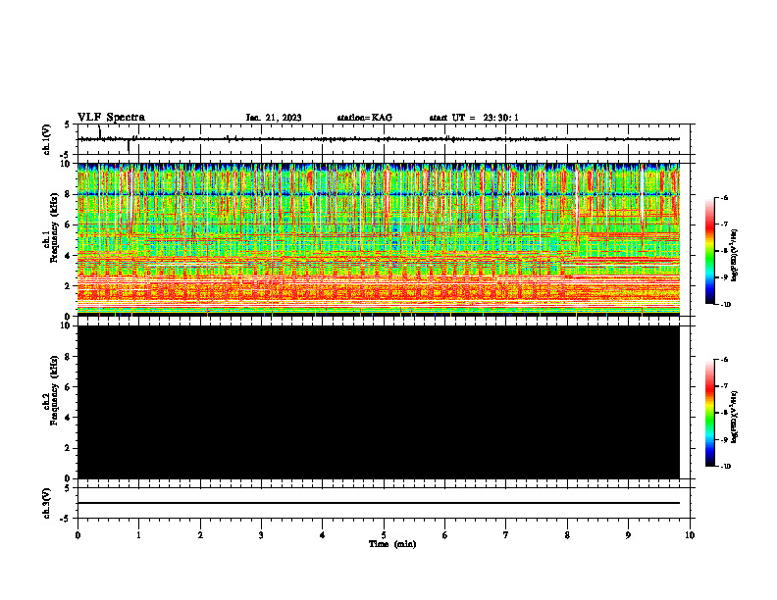Click the ch.2 spectrogram color scale bar
Image resolution: width=777 pixels, height=600 pixels.
(x=709, y=413)
